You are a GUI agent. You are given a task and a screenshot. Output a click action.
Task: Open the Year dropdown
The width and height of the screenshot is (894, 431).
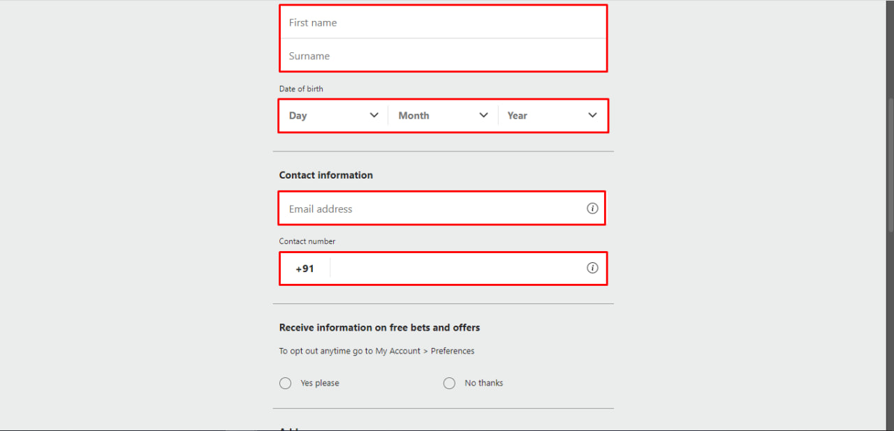(x=552, y=116)
